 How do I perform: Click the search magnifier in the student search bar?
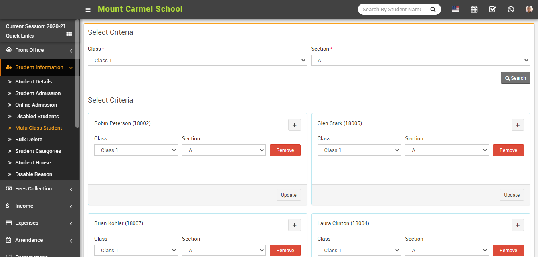pos(433,9)
